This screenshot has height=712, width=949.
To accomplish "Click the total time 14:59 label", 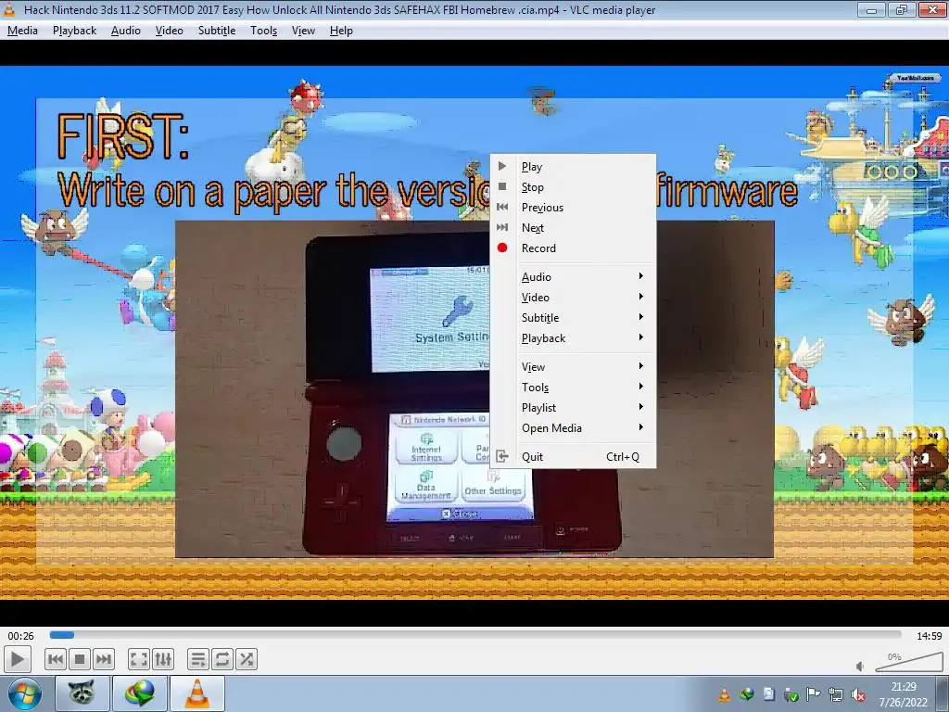I will (929, 636).
